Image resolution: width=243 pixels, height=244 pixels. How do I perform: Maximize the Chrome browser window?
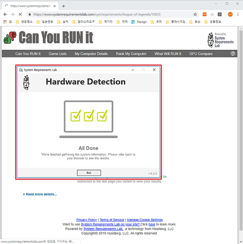tap(227, 4)
